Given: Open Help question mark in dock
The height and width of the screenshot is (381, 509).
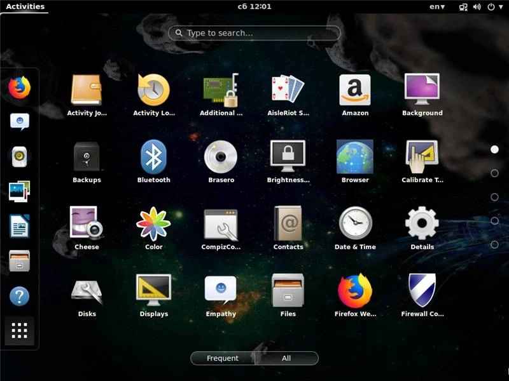Looking at the screenshot, I should click(20, 296).
